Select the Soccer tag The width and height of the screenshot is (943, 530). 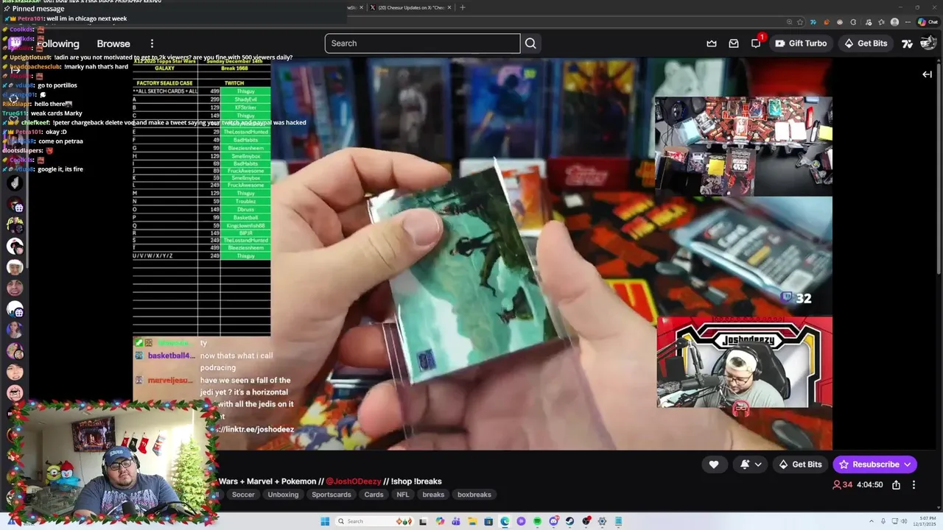pos(243,495)
